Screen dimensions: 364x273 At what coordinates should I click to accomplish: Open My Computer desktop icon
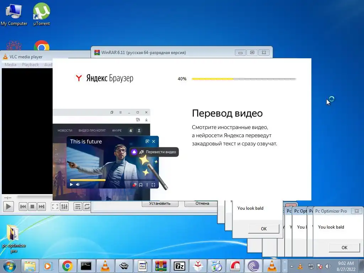point(14,14)
